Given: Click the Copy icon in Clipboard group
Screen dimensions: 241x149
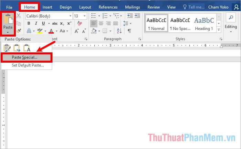Looking at the screenshot, I should coord(19,23).
